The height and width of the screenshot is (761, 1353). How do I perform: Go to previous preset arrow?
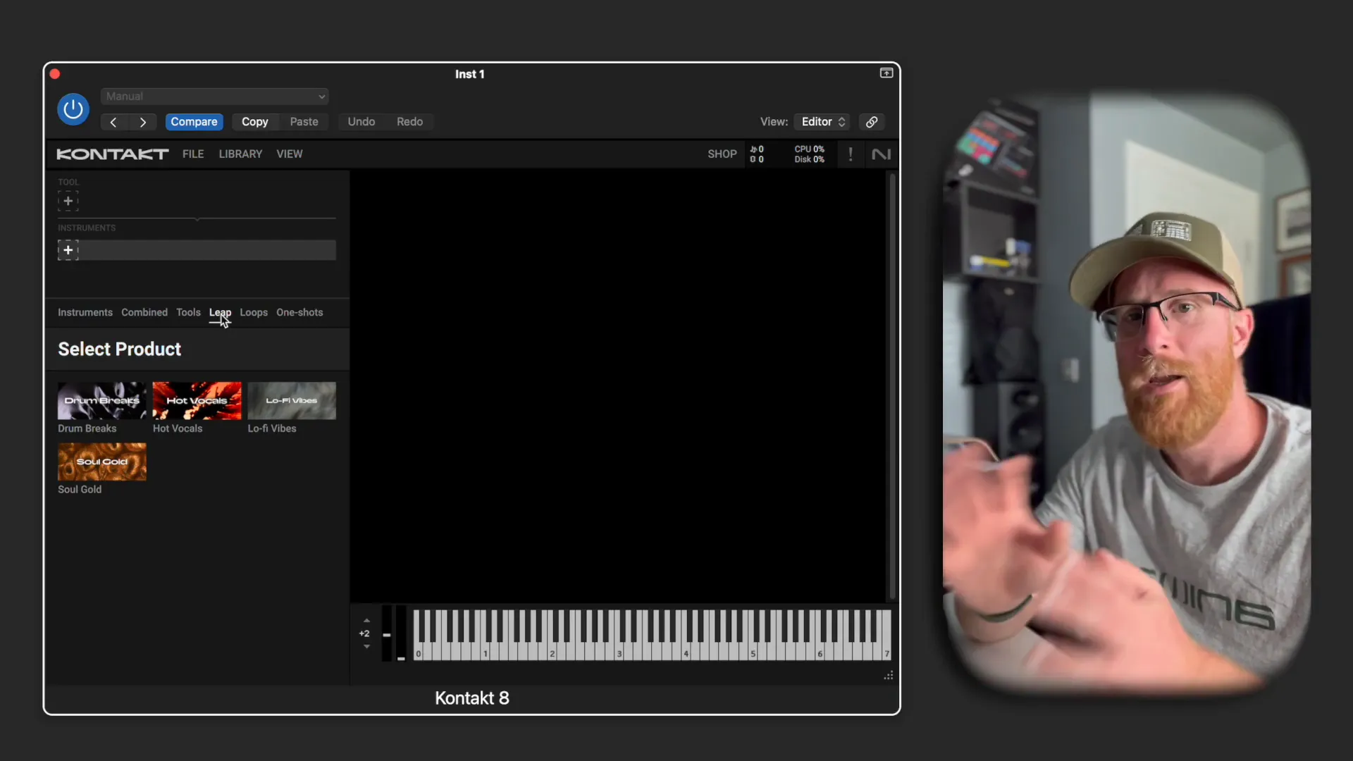coord(113,122)
